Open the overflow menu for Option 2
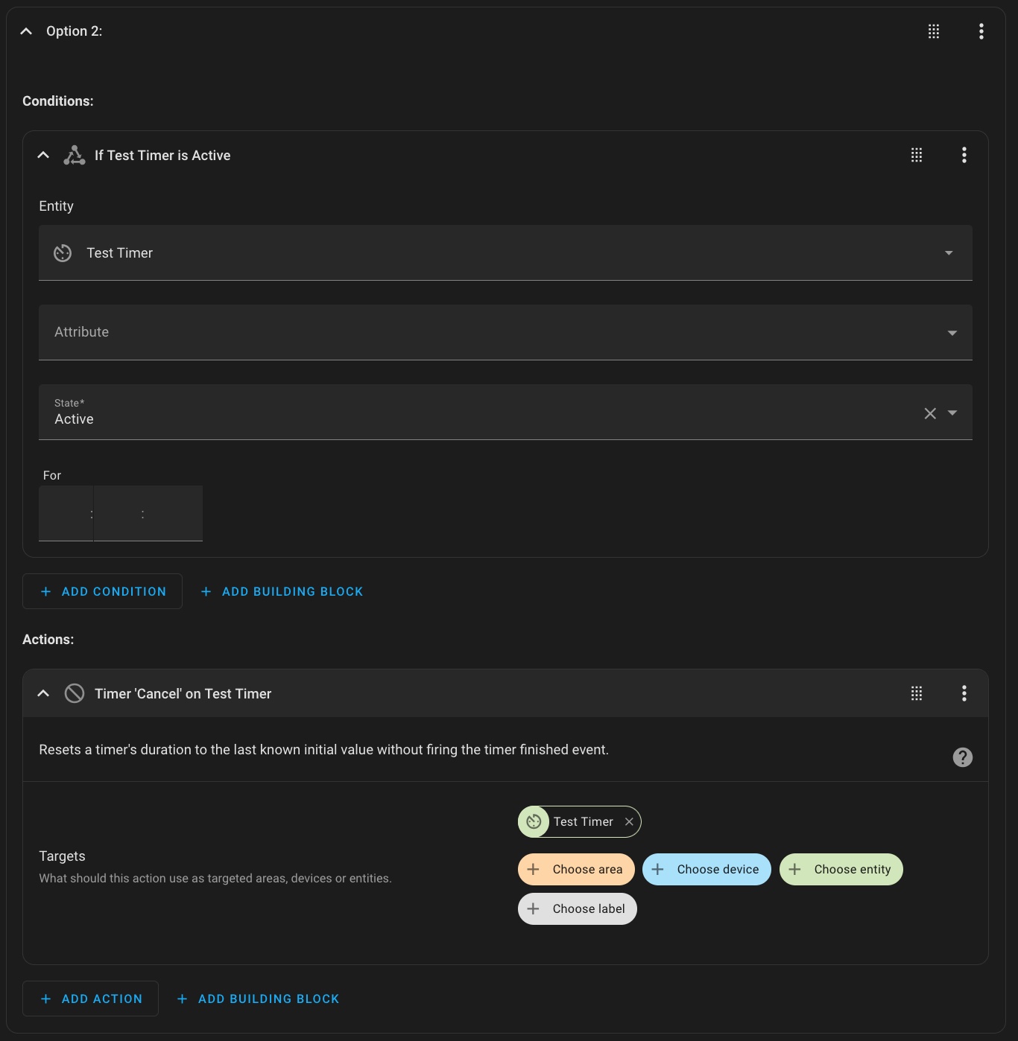Viewport: 1018px width, 1041px height. pyautogui.click(x=981, y=31)
